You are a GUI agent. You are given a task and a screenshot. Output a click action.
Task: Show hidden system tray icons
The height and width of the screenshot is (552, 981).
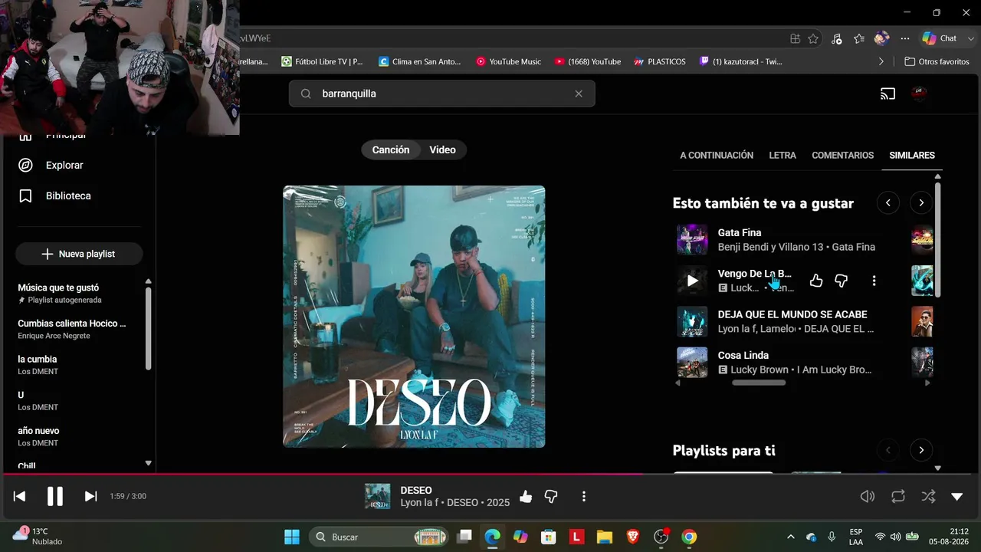(x=791, y=537)
